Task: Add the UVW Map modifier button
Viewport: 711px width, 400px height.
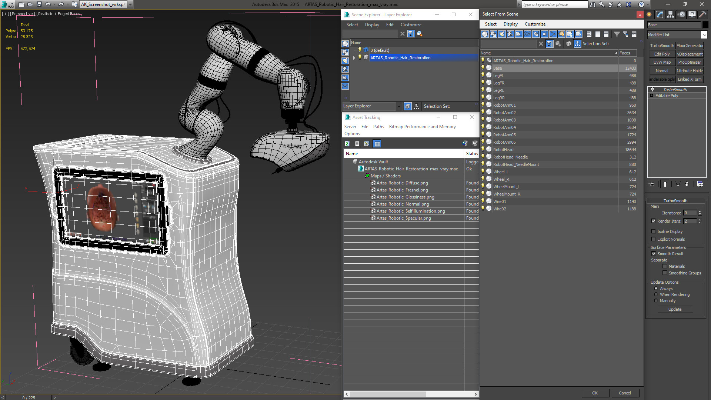Action: (x=662, y=62)
